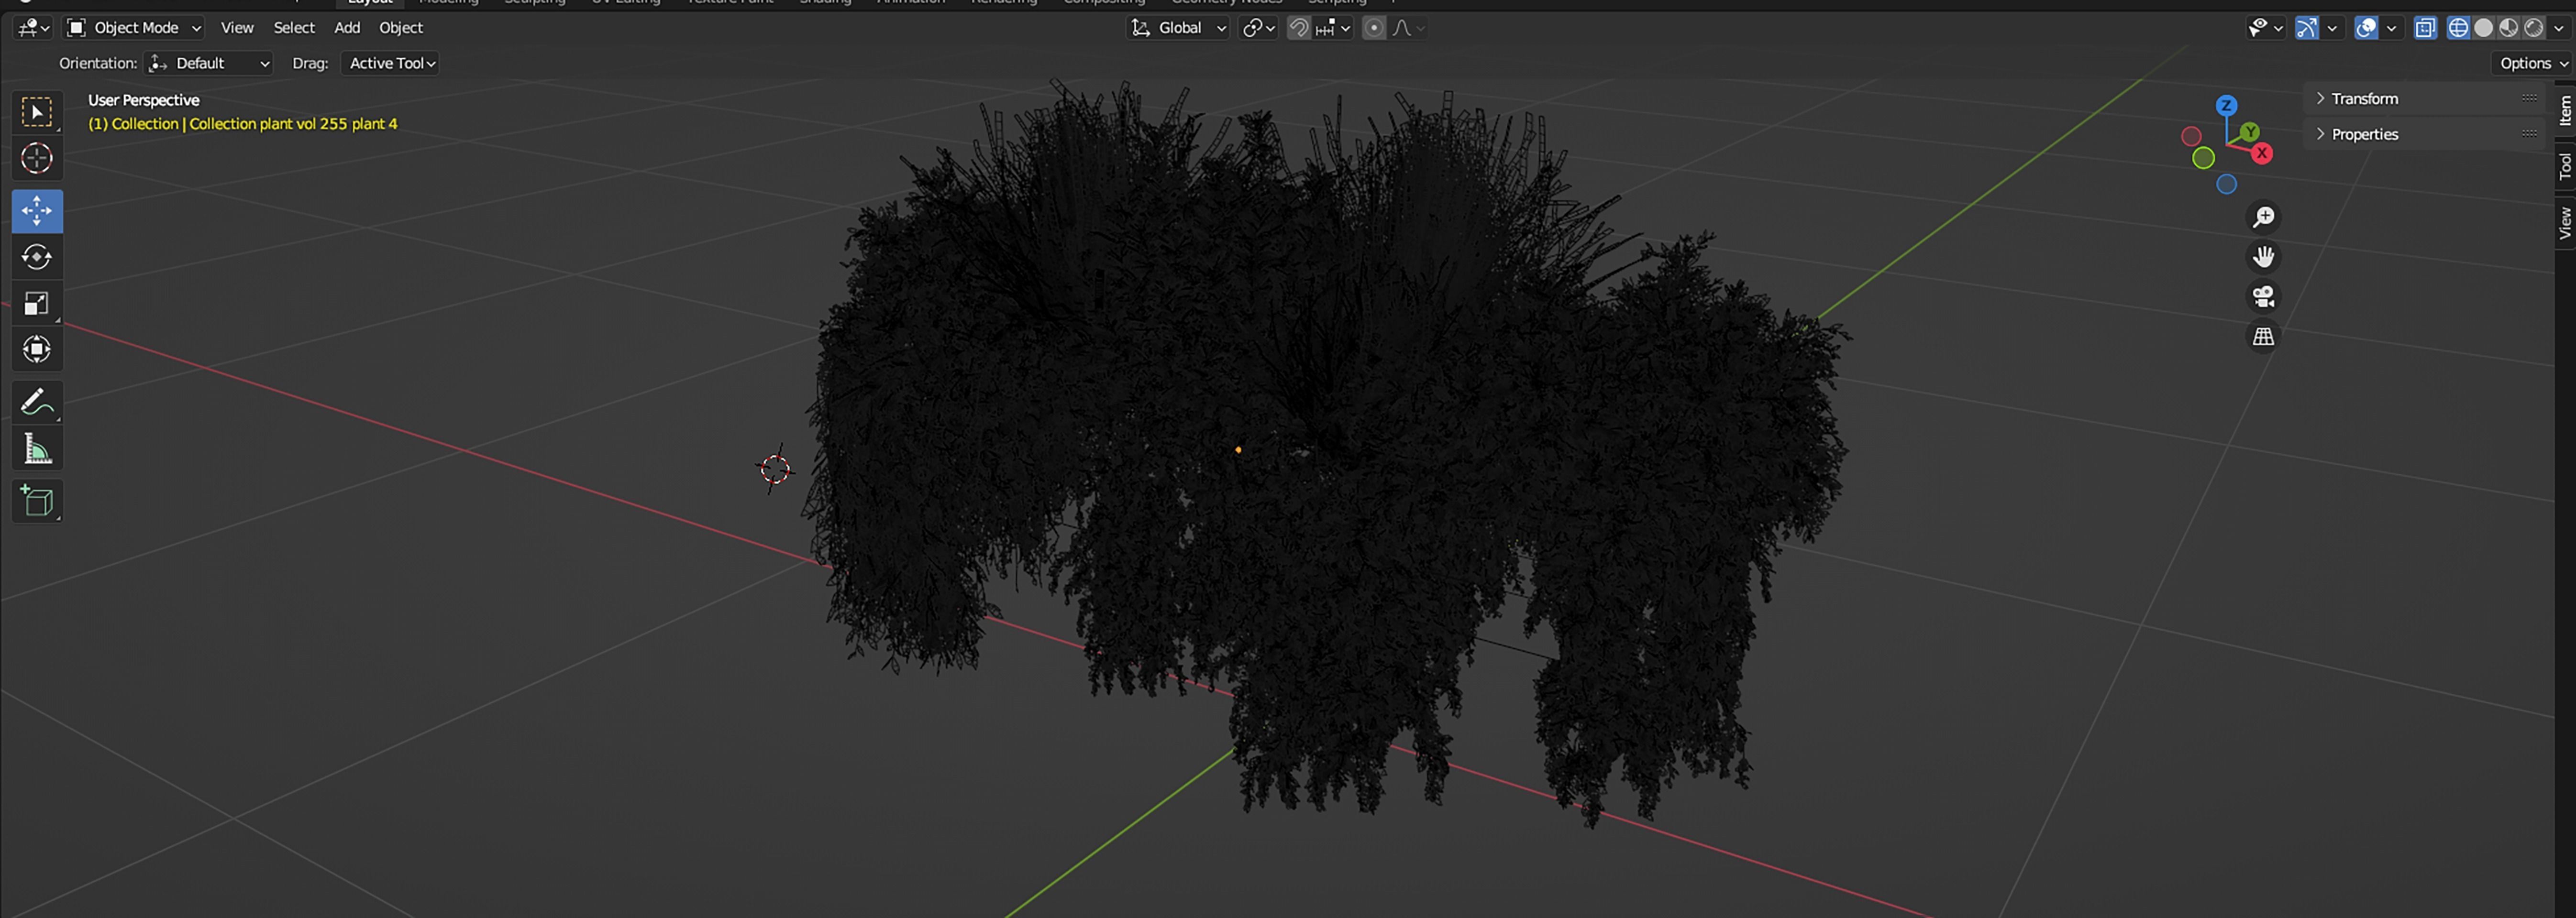The image size is (2576, 918).
Task: Toggle X-ray view button
Action: point(2425,28)
